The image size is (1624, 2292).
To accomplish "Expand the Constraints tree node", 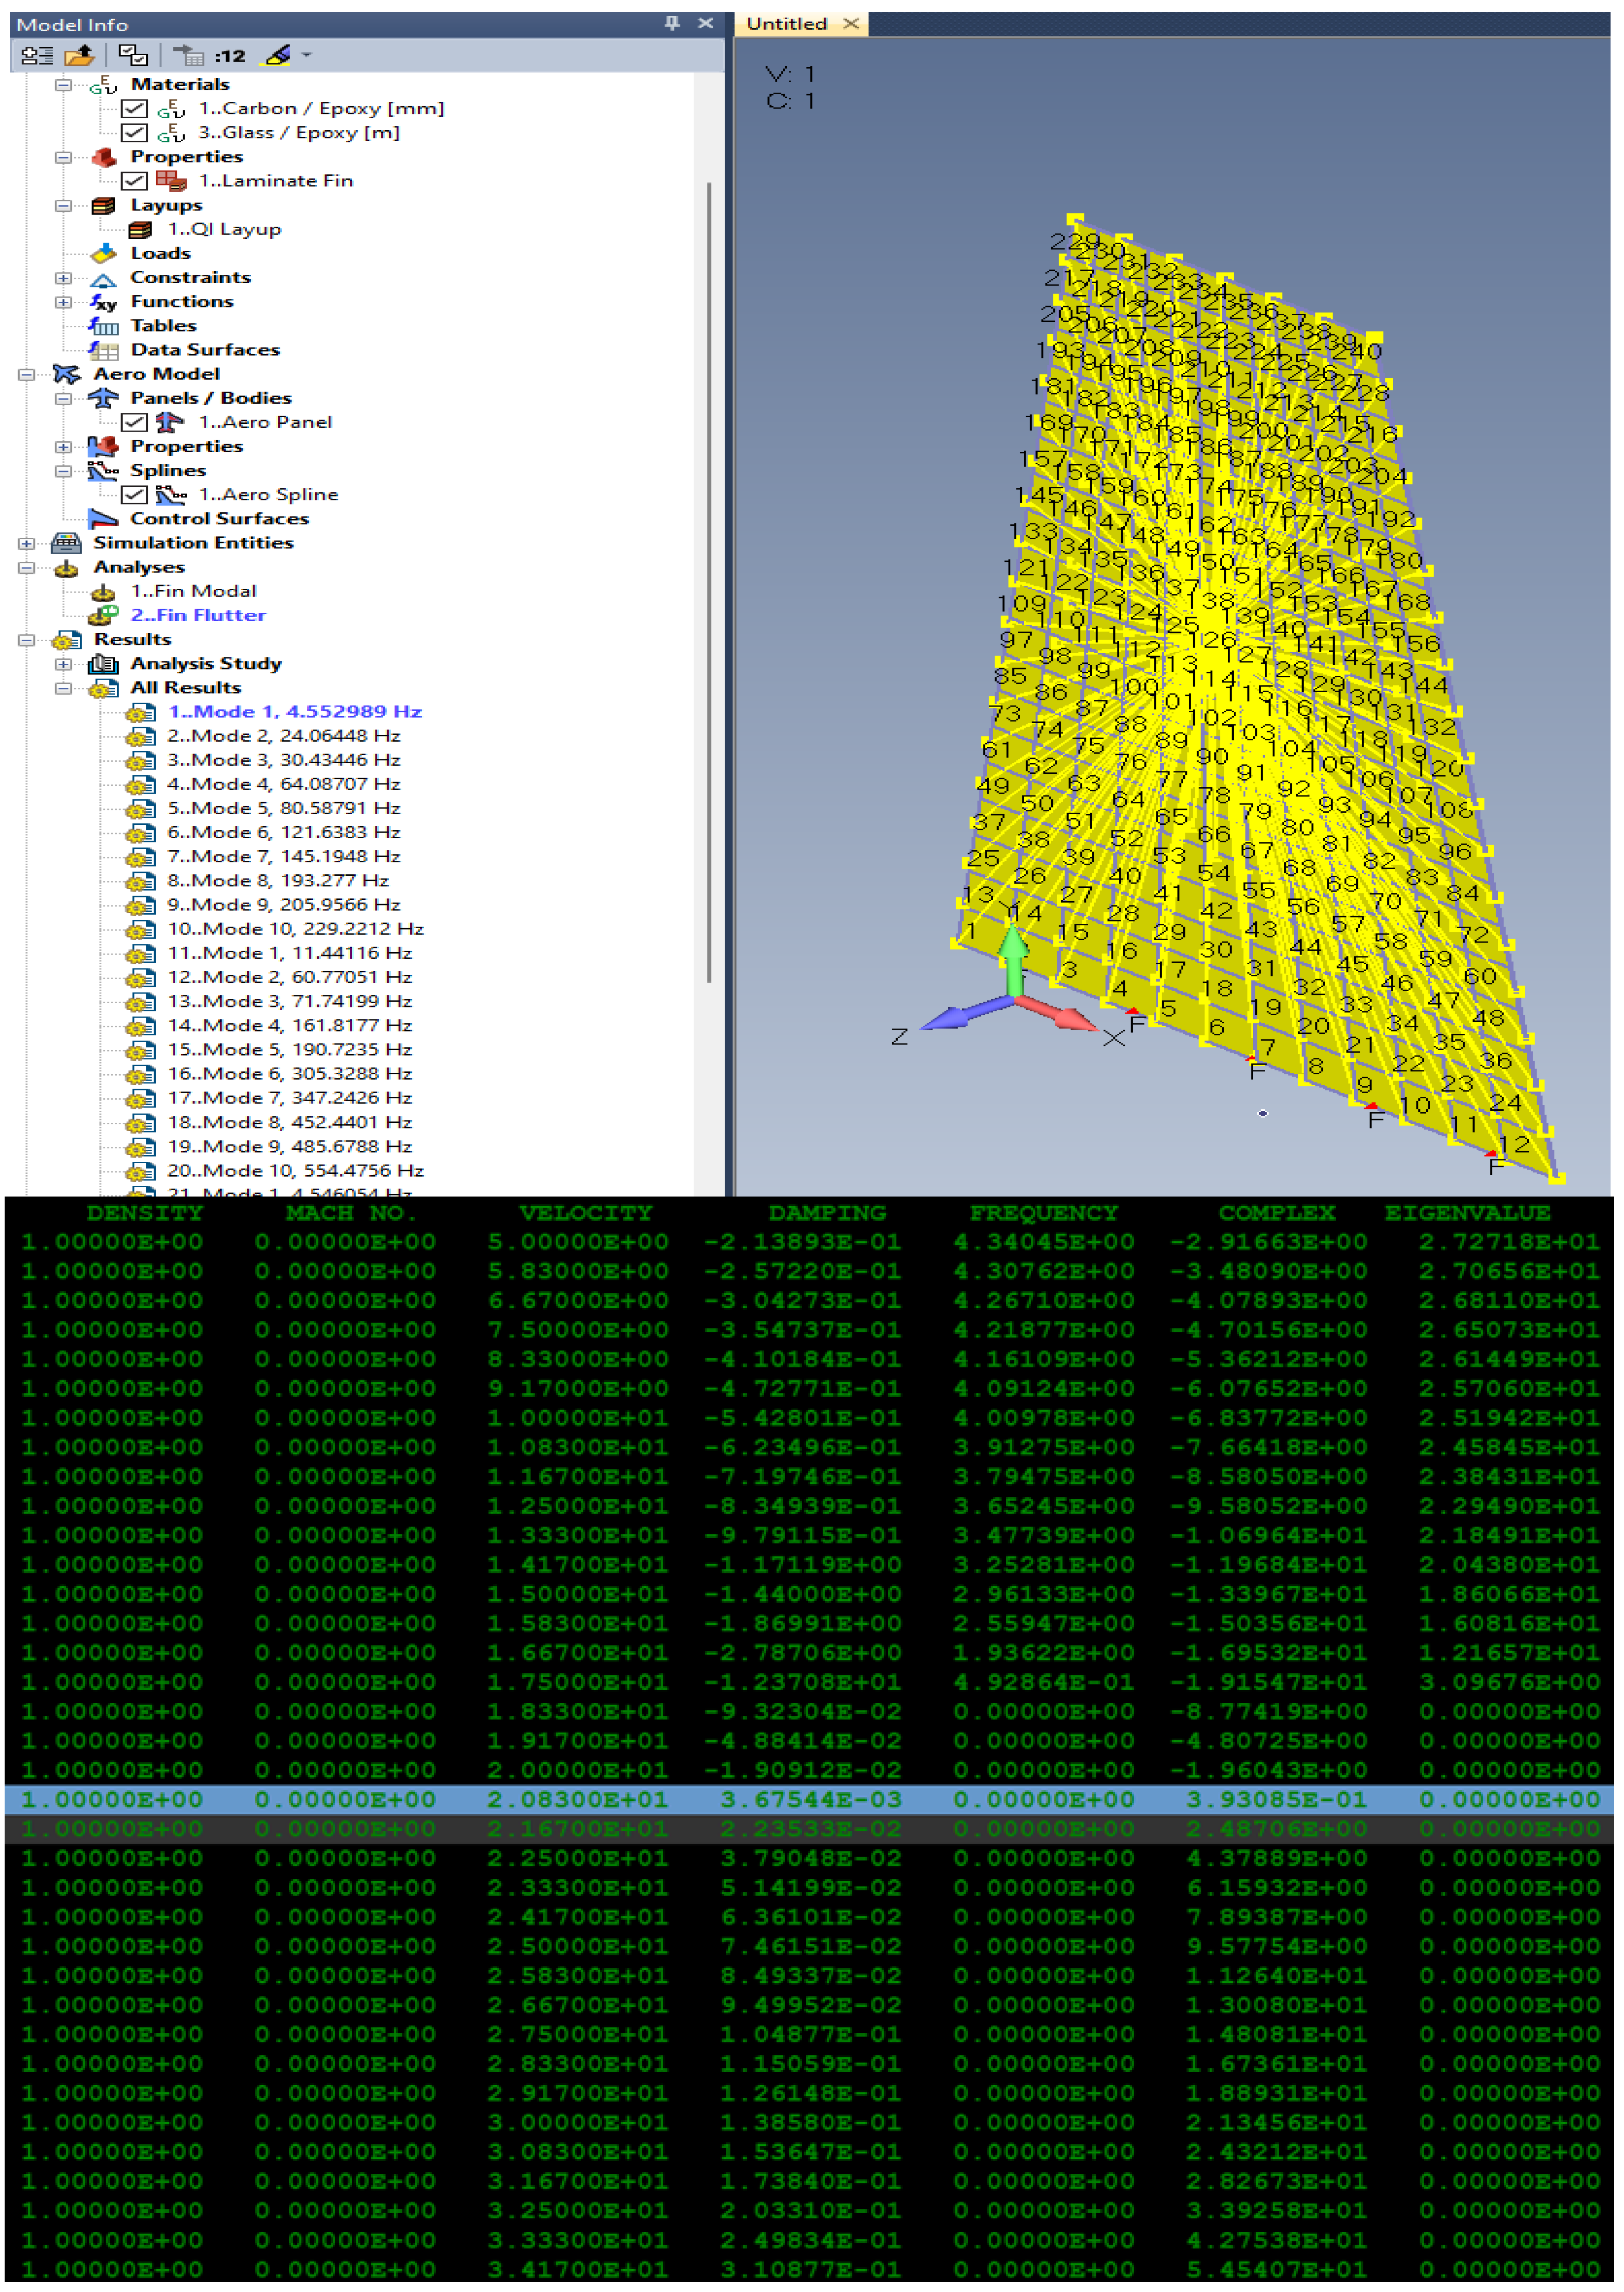I will 63,278.
